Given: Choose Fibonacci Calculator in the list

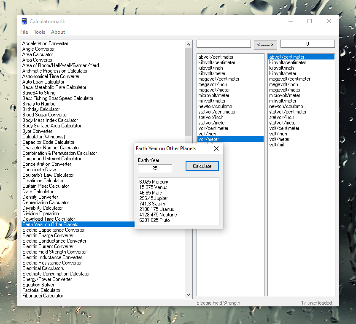Looking at the screenshot, I should 43,296.
